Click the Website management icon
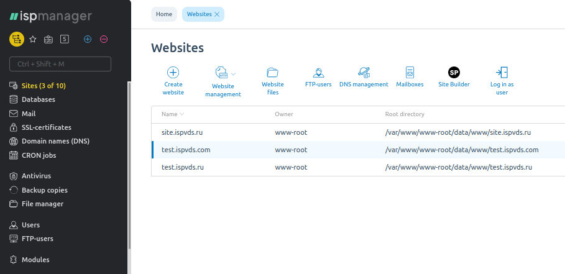The image size is (565, 274). tap(221, 73)
